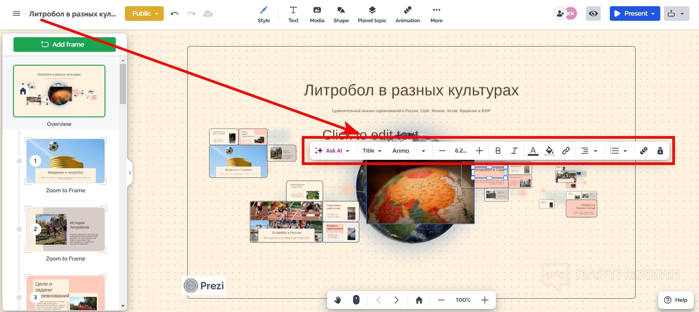
Task: Toggle the eye preview button
Action: click(x=593, y=14)
